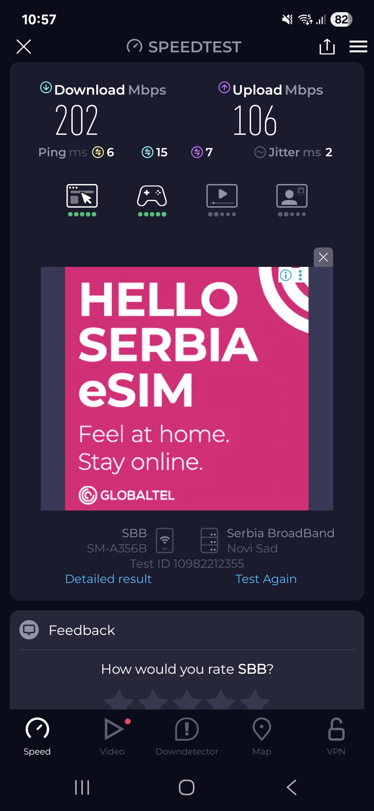Tap the ad info icon

click(x=286, y=275)
